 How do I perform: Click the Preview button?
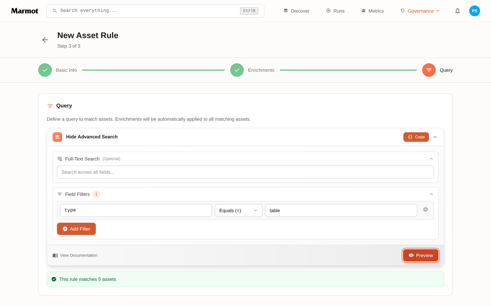[421, 255]
